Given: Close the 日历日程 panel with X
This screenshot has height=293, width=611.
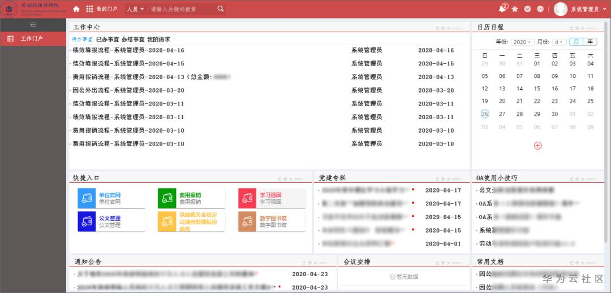Looking at the screenshot, I should click(583, 28).
